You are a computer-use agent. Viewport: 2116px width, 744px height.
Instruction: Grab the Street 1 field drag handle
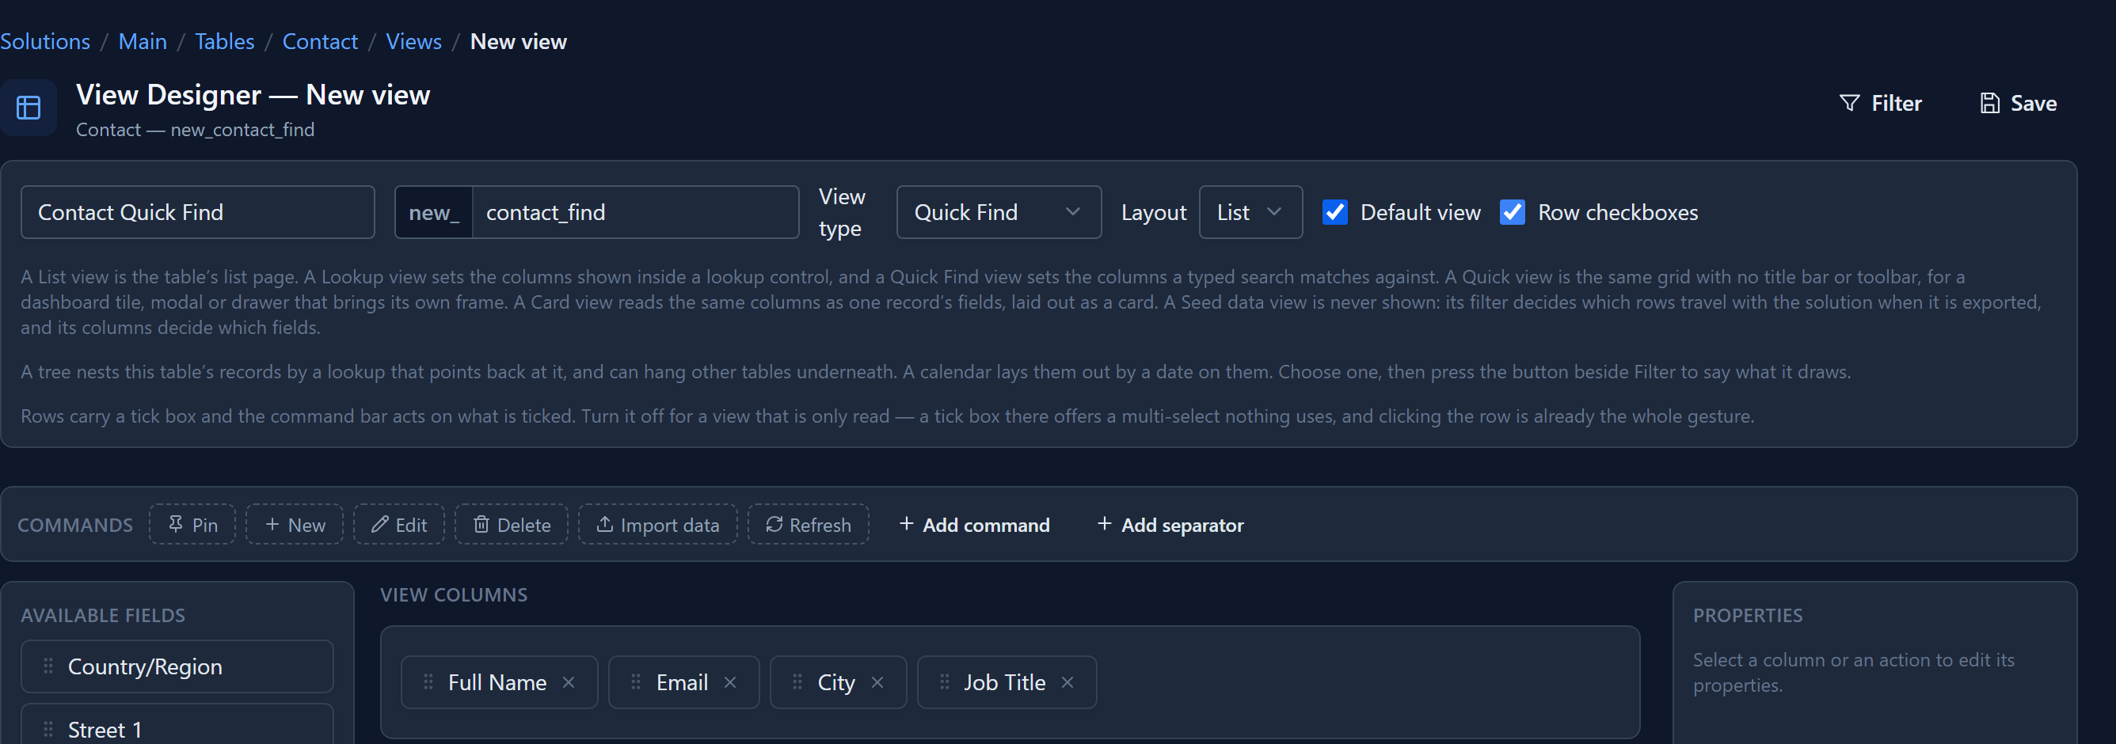pyautogui.click(x=48, y=729)
